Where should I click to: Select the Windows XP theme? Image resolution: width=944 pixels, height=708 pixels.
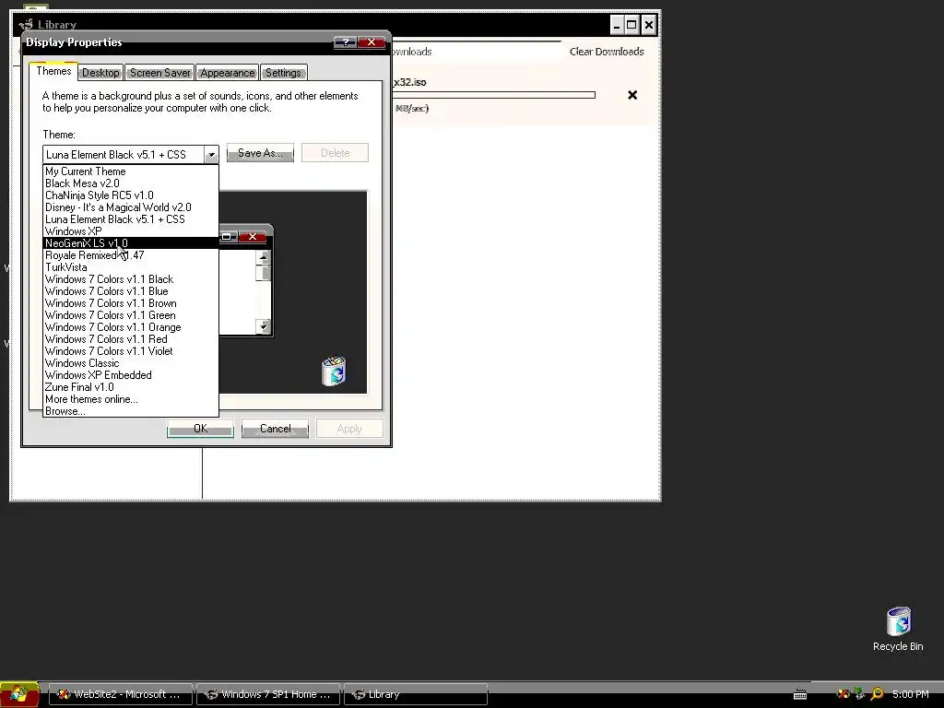click(x=131, y=231)
